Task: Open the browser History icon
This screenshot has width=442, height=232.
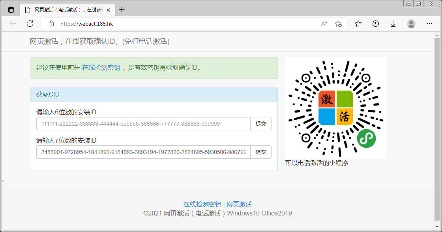Action: [376, 24]
